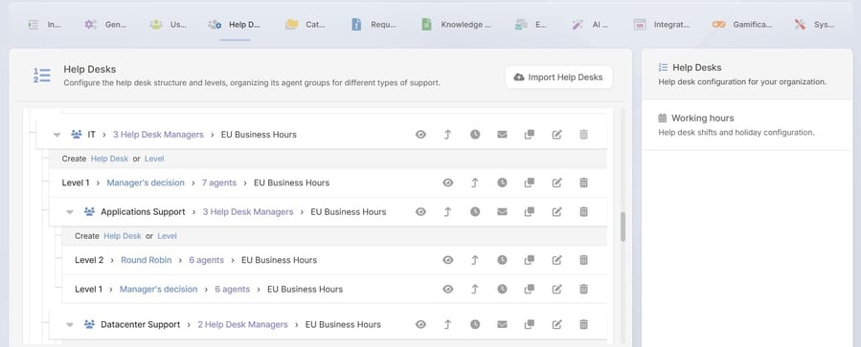Edit Applications Support with the pencil icon
Image resolution: width=861 pixels, height=347 pixels.
click(x=556, y=211)
